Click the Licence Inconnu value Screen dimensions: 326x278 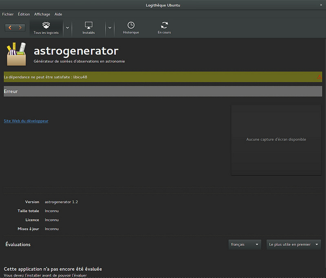coord(52,220)
